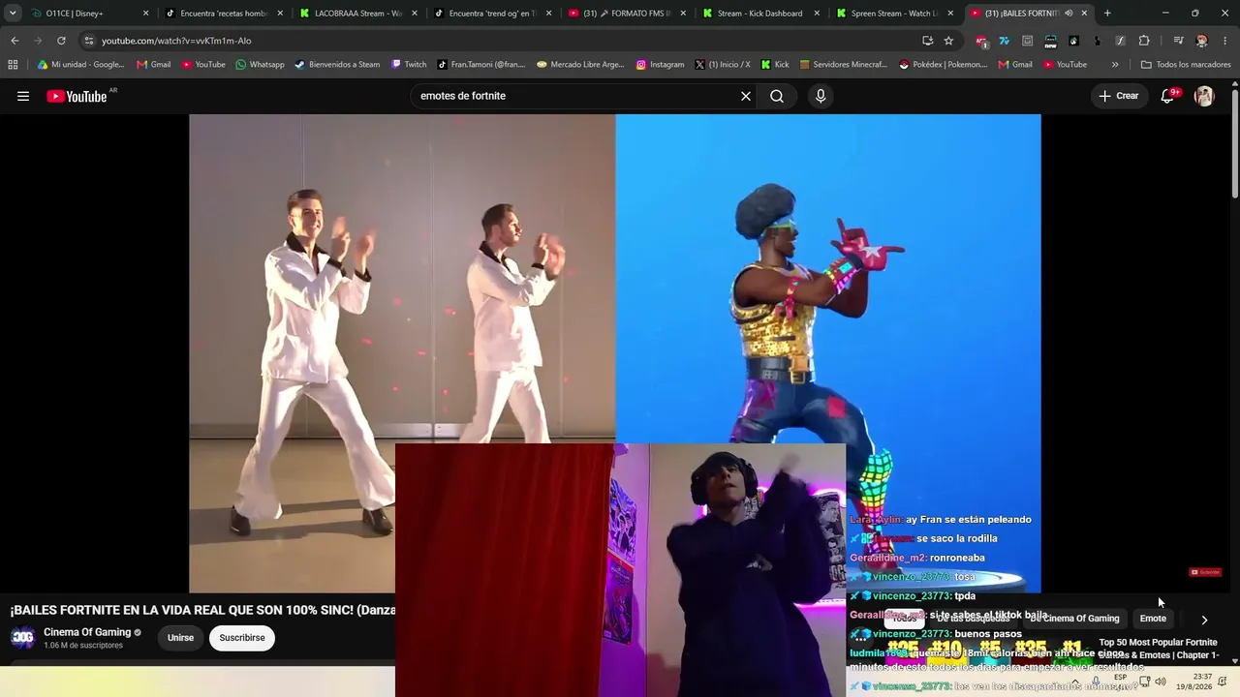The image size is (1240, 697).
Task: Open YouTube notifications bell
Action: (1168, 96)
